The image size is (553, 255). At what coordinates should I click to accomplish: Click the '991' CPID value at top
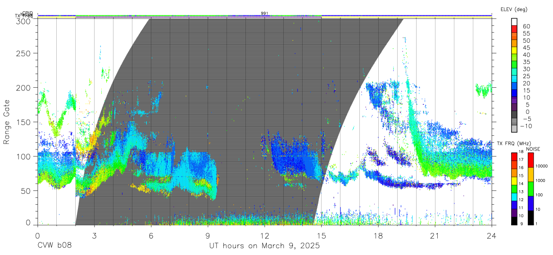coord(264,13)
